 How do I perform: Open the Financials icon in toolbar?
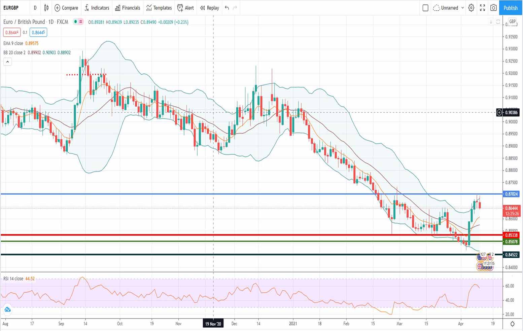click(x=128, y=8)
